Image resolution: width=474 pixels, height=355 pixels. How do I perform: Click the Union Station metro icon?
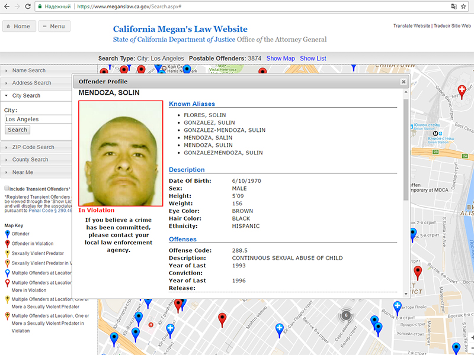(x=435, y=133)
